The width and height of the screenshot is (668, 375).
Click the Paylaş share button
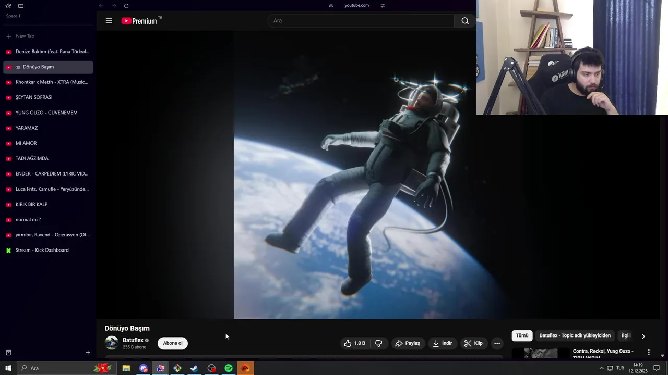408,343
